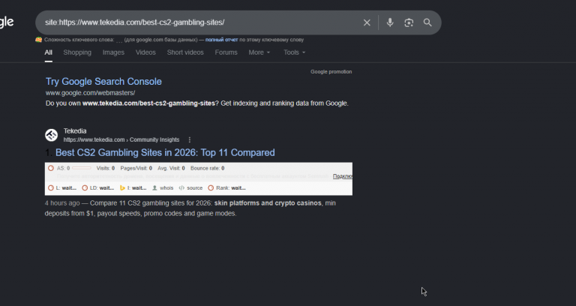Click the magnifying glass search icon
The height and width of the screenshot is (306, 576).
[x=427, y=22]
